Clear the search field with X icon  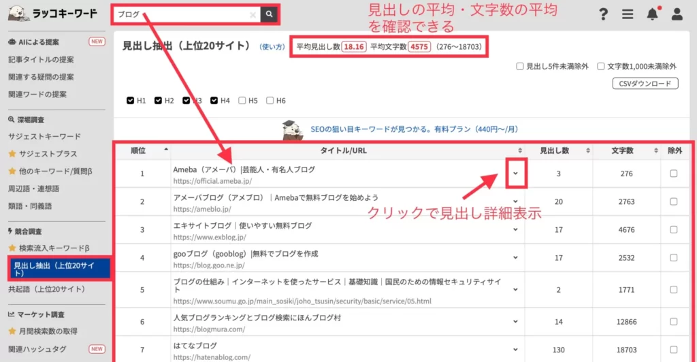click(x=253, y=15)
